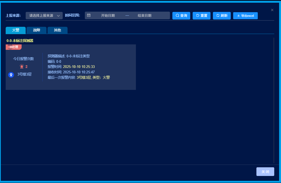The width and height of the screenshot is (281, 183).
Task: Hit the 刷新 refresh button
Action: 222,16
